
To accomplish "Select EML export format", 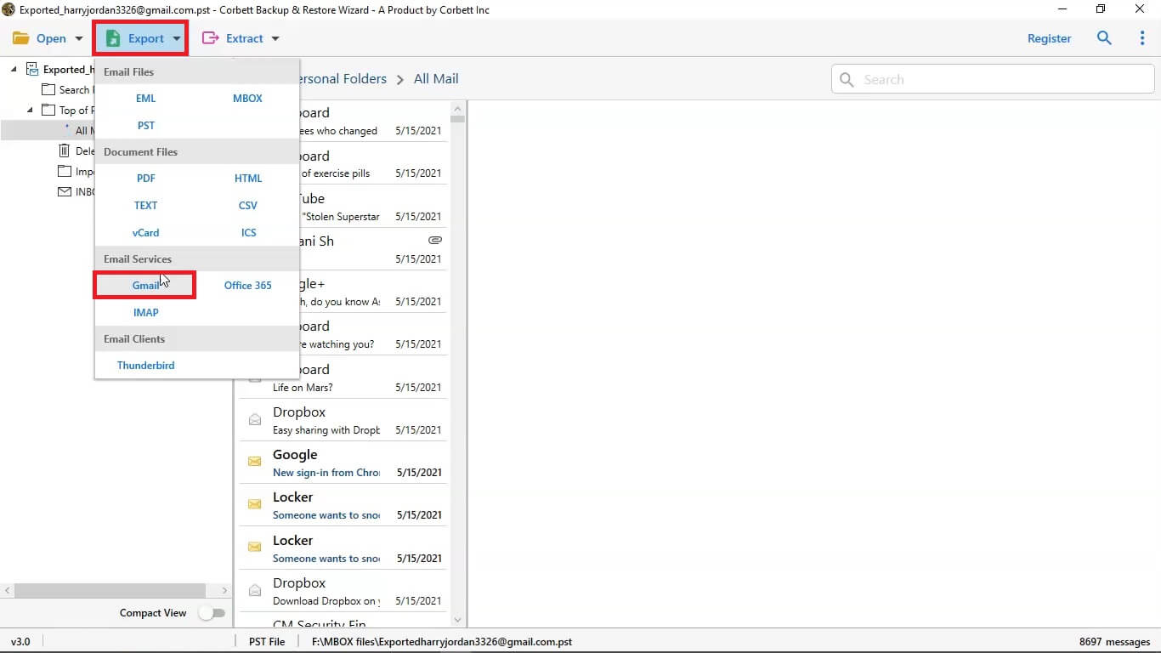I will (x=146, y=99).
